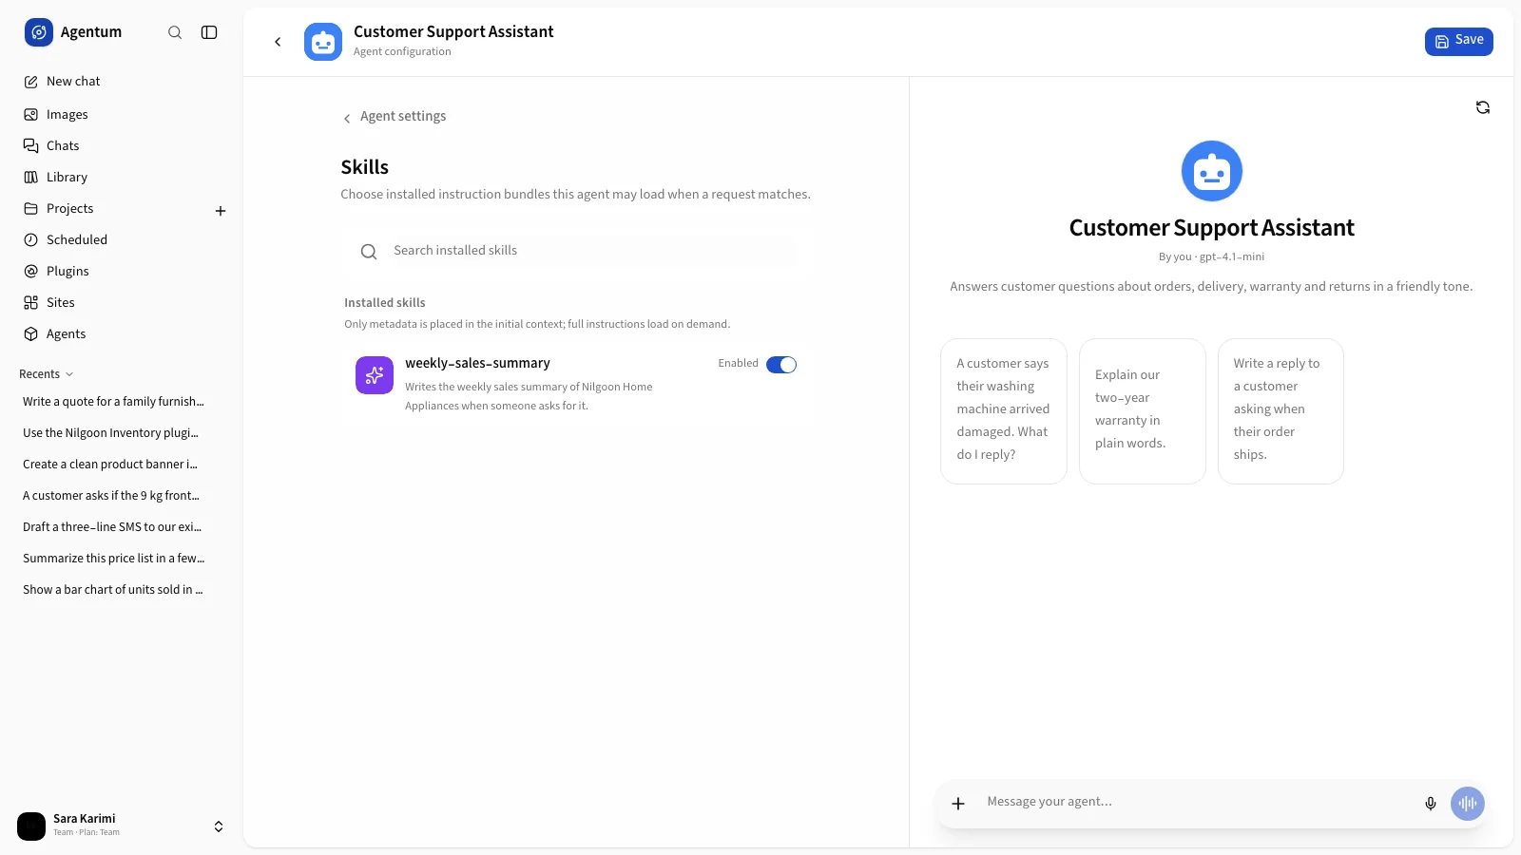Open recent chat 'Summarize this price list'

(x=114, y=559)
